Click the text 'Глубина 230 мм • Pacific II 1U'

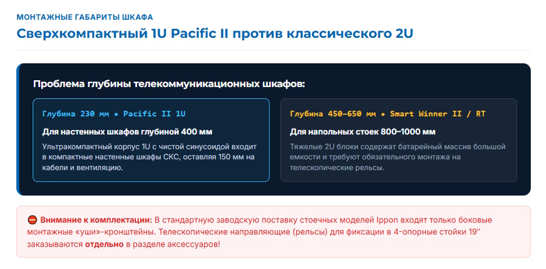pos(114,114)
